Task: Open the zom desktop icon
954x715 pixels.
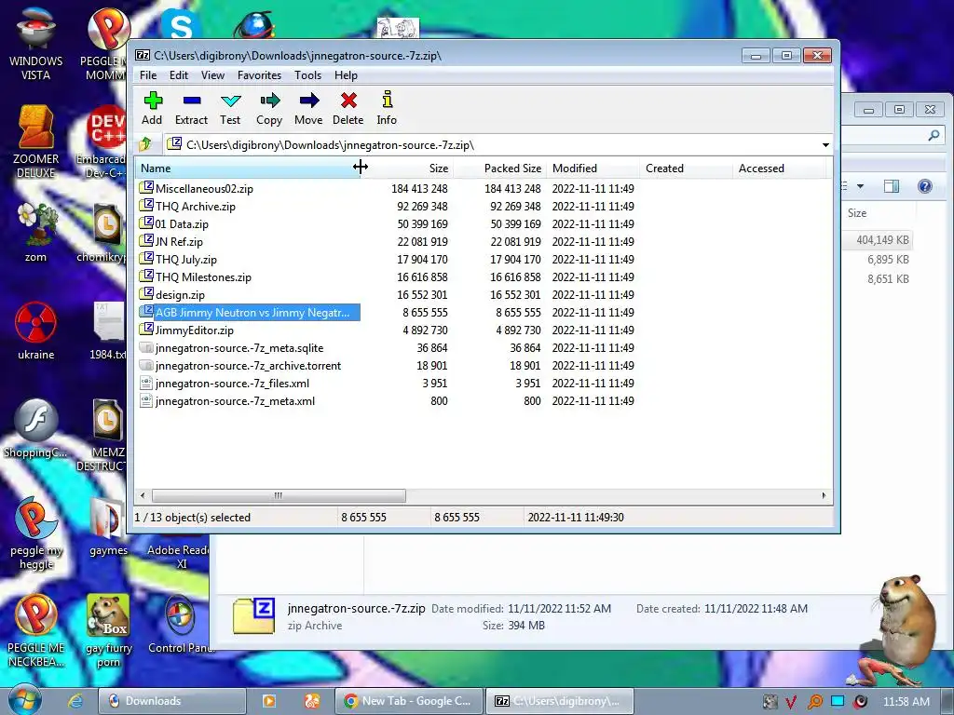Action: click(x=36, y=232)
